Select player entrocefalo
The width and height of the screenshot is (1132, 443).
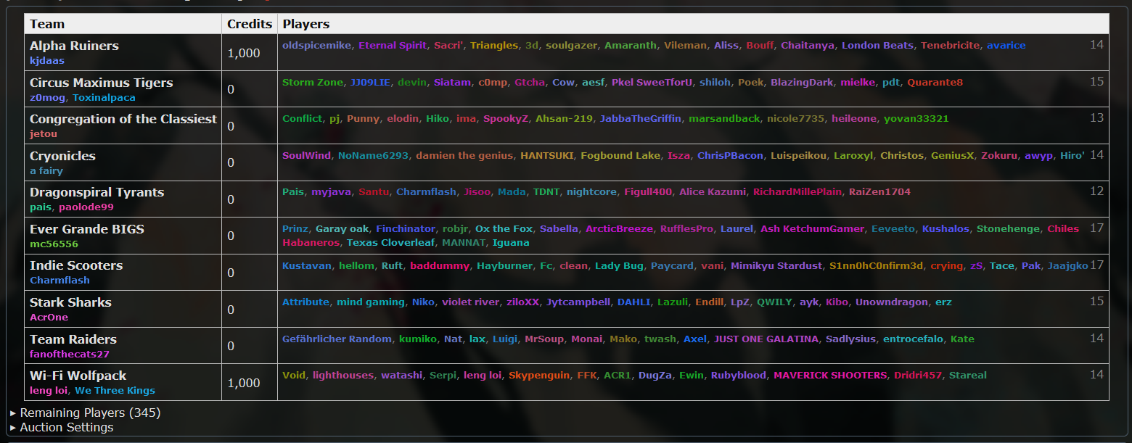coord(914,339)
